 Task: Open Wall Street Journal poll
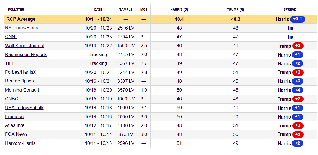pos(24,46)
